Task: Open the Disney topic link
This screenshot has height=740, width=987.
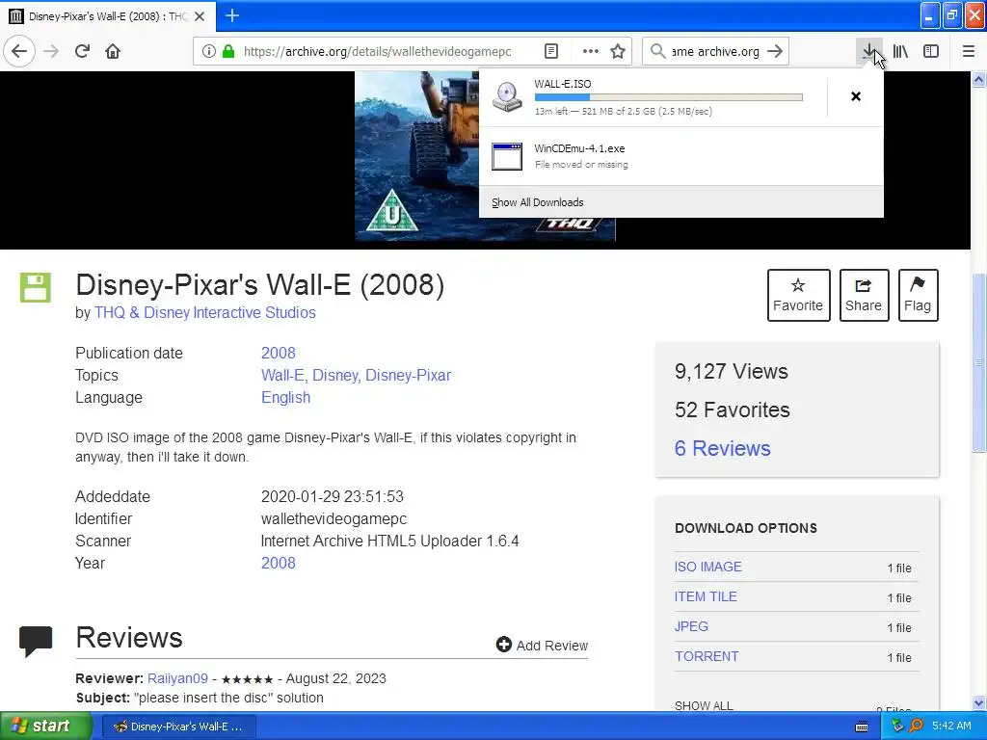Action: click(x=336, y=376)
